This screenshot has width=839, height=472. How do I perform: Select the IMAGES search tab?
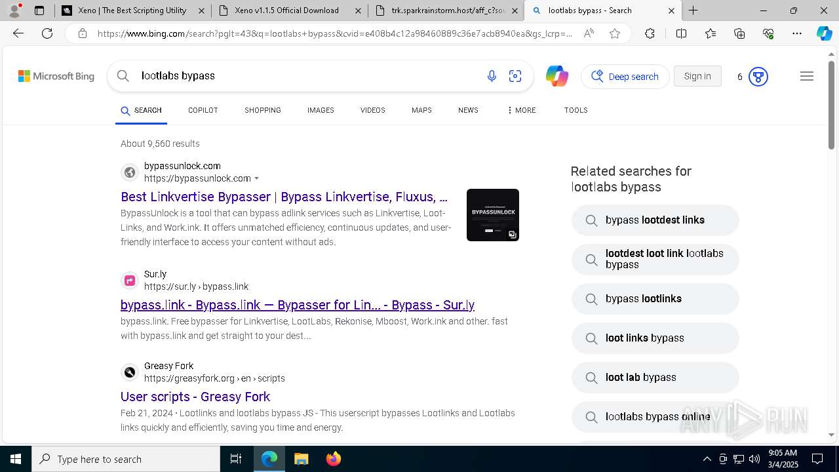[x=321, y=110]
